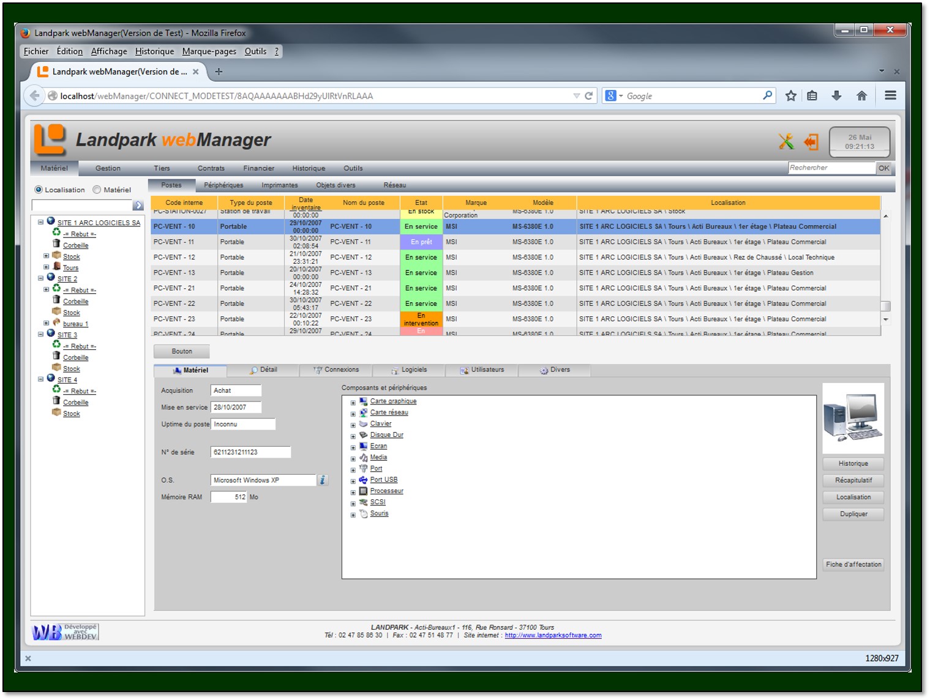
Task: Click the Dupliquer button
Action: click(x=853, y=514)
